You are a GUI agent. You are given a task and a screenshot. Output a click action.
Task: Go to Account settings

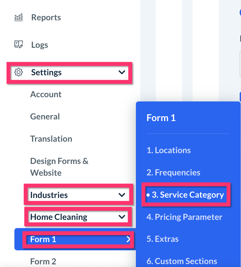click(46, 94)
